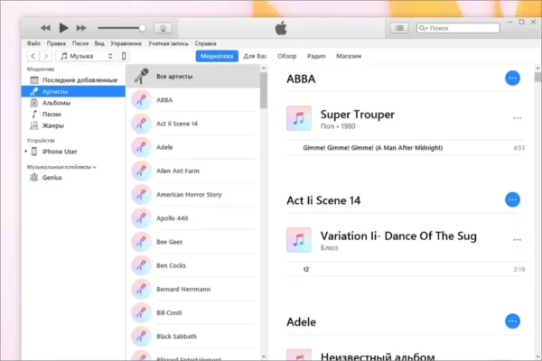Open the Up Next list view button
This screenshot has height=361, width=542.
(x=399, y=28)
